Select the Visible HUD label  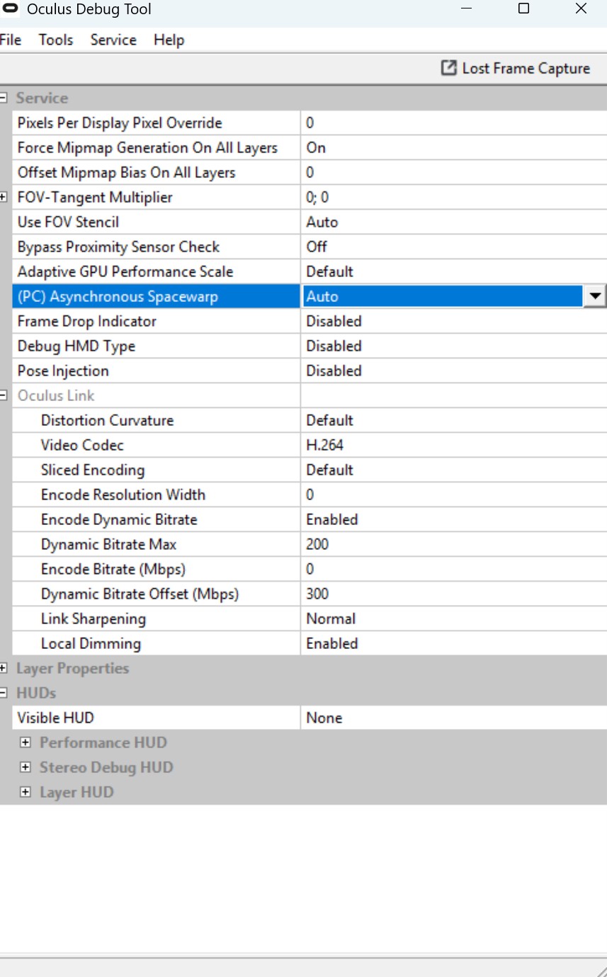point(55,718)
